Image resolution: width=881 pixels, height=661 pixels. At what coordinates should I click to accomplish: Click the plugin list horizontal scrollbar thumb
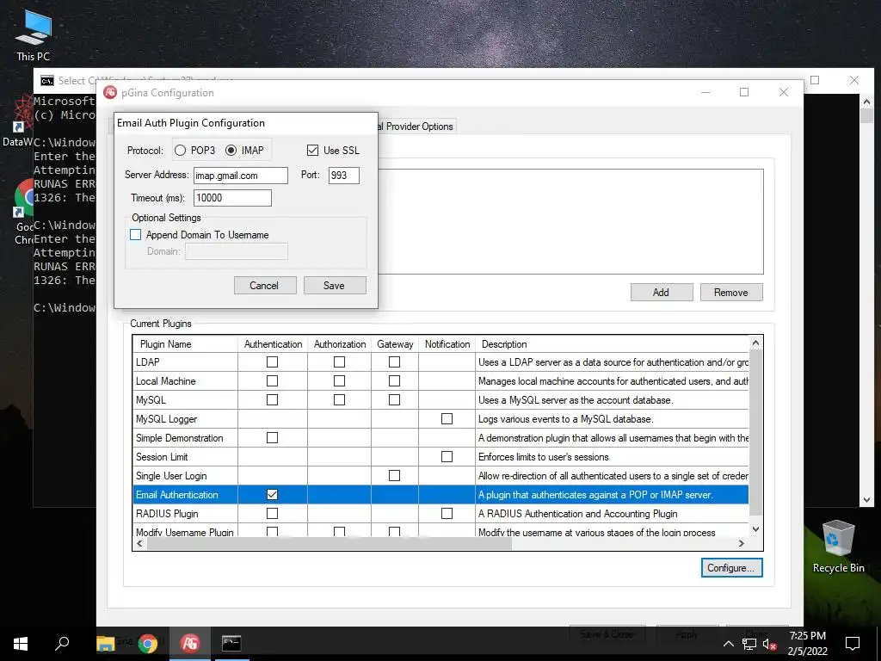click(330, 543)
